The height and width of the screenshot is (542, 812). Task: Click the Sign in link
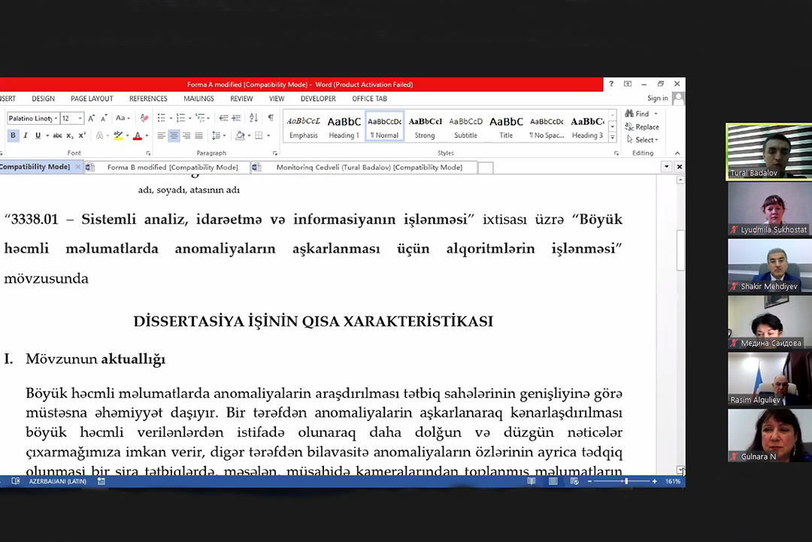pos(657,98)
